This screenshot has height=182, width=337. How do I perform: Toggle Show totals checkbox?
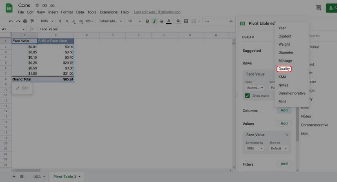[x=248, y=95]
